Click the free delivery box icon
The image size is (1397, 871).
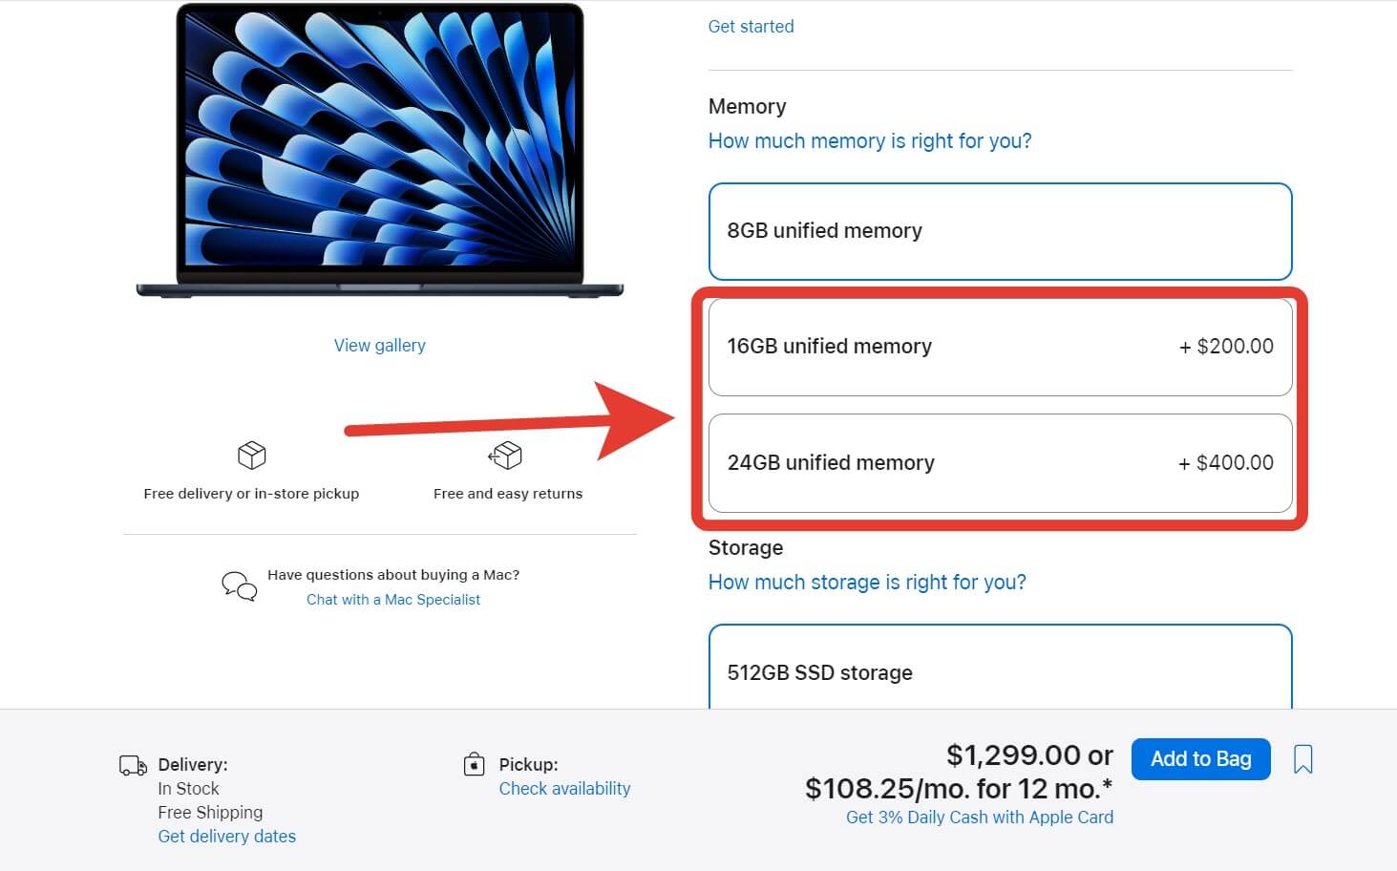251,456
